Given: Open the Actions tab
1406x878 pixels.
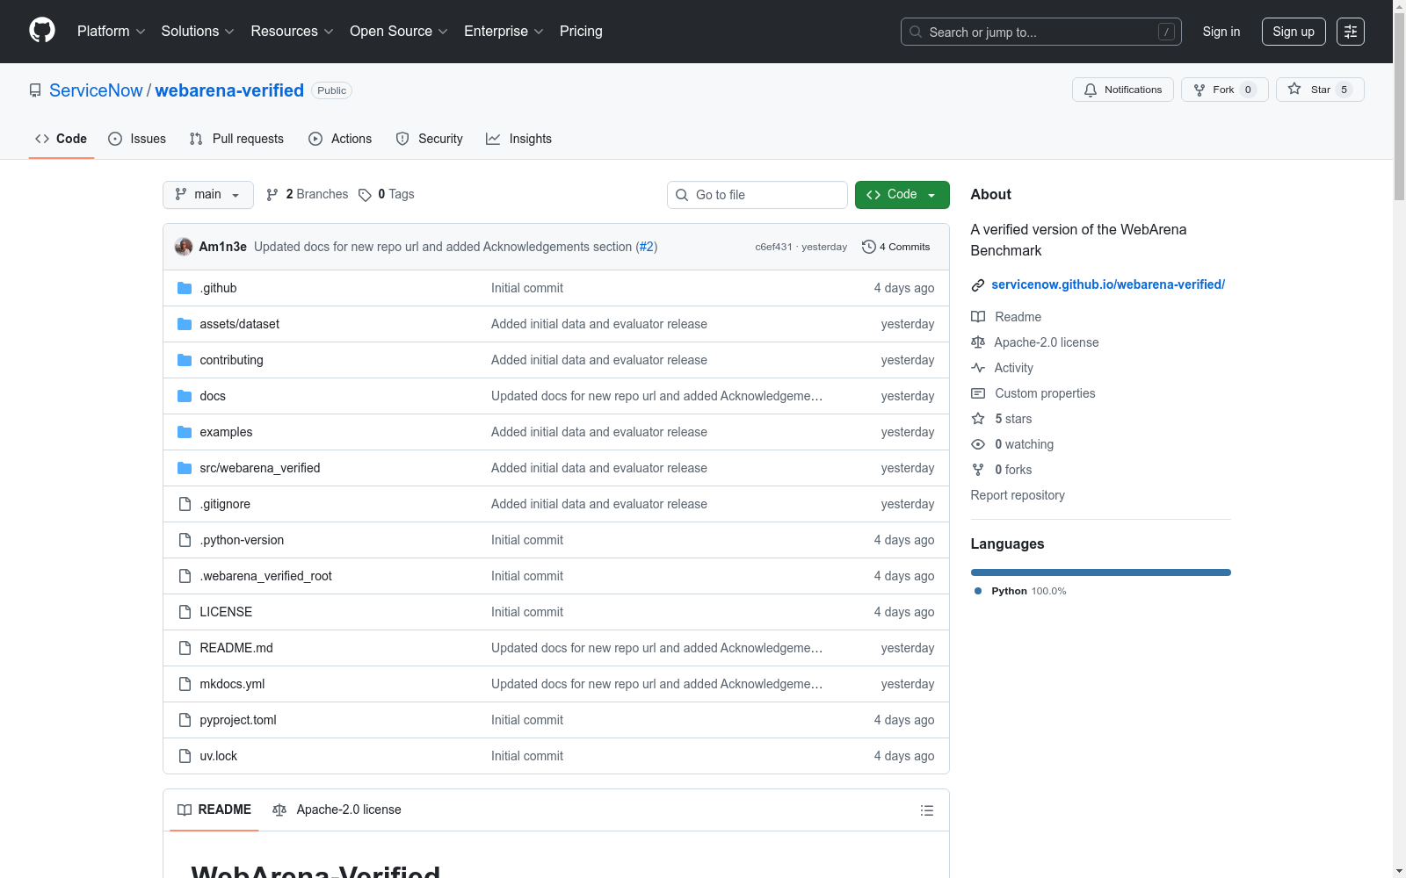Looking at the screenshot, I should coord(340,139).
